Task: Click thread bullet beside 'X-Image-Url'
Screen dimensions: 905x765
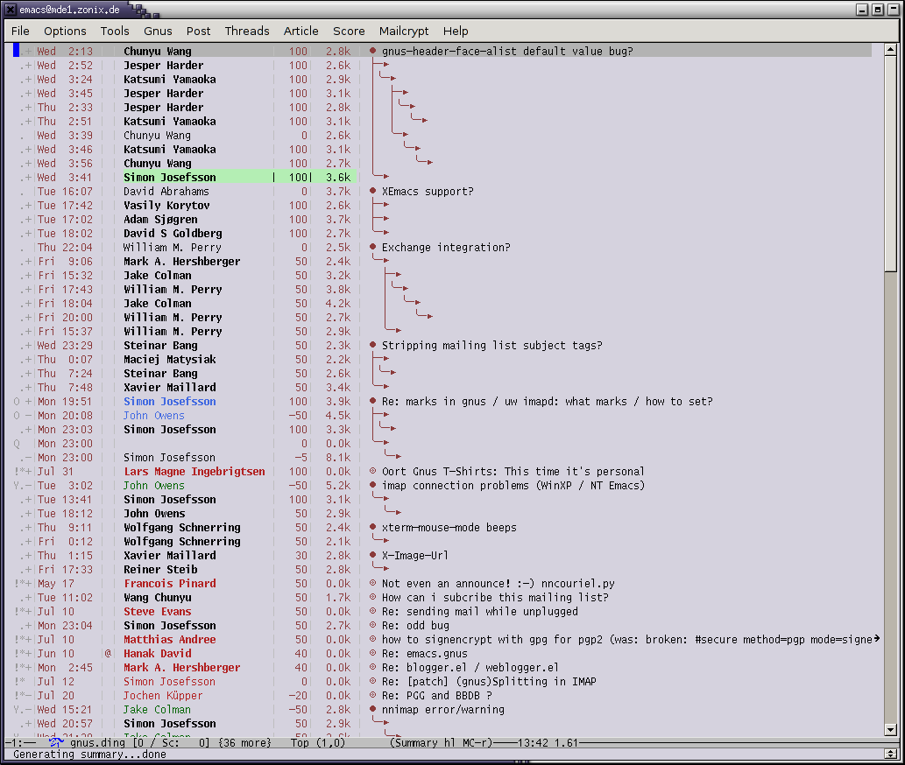Action: pos(373,555)
